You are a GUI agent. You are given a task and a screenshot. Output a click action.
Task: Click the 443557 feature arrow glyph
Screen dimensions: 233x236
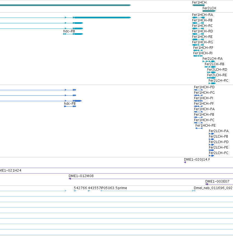point(89,191)
